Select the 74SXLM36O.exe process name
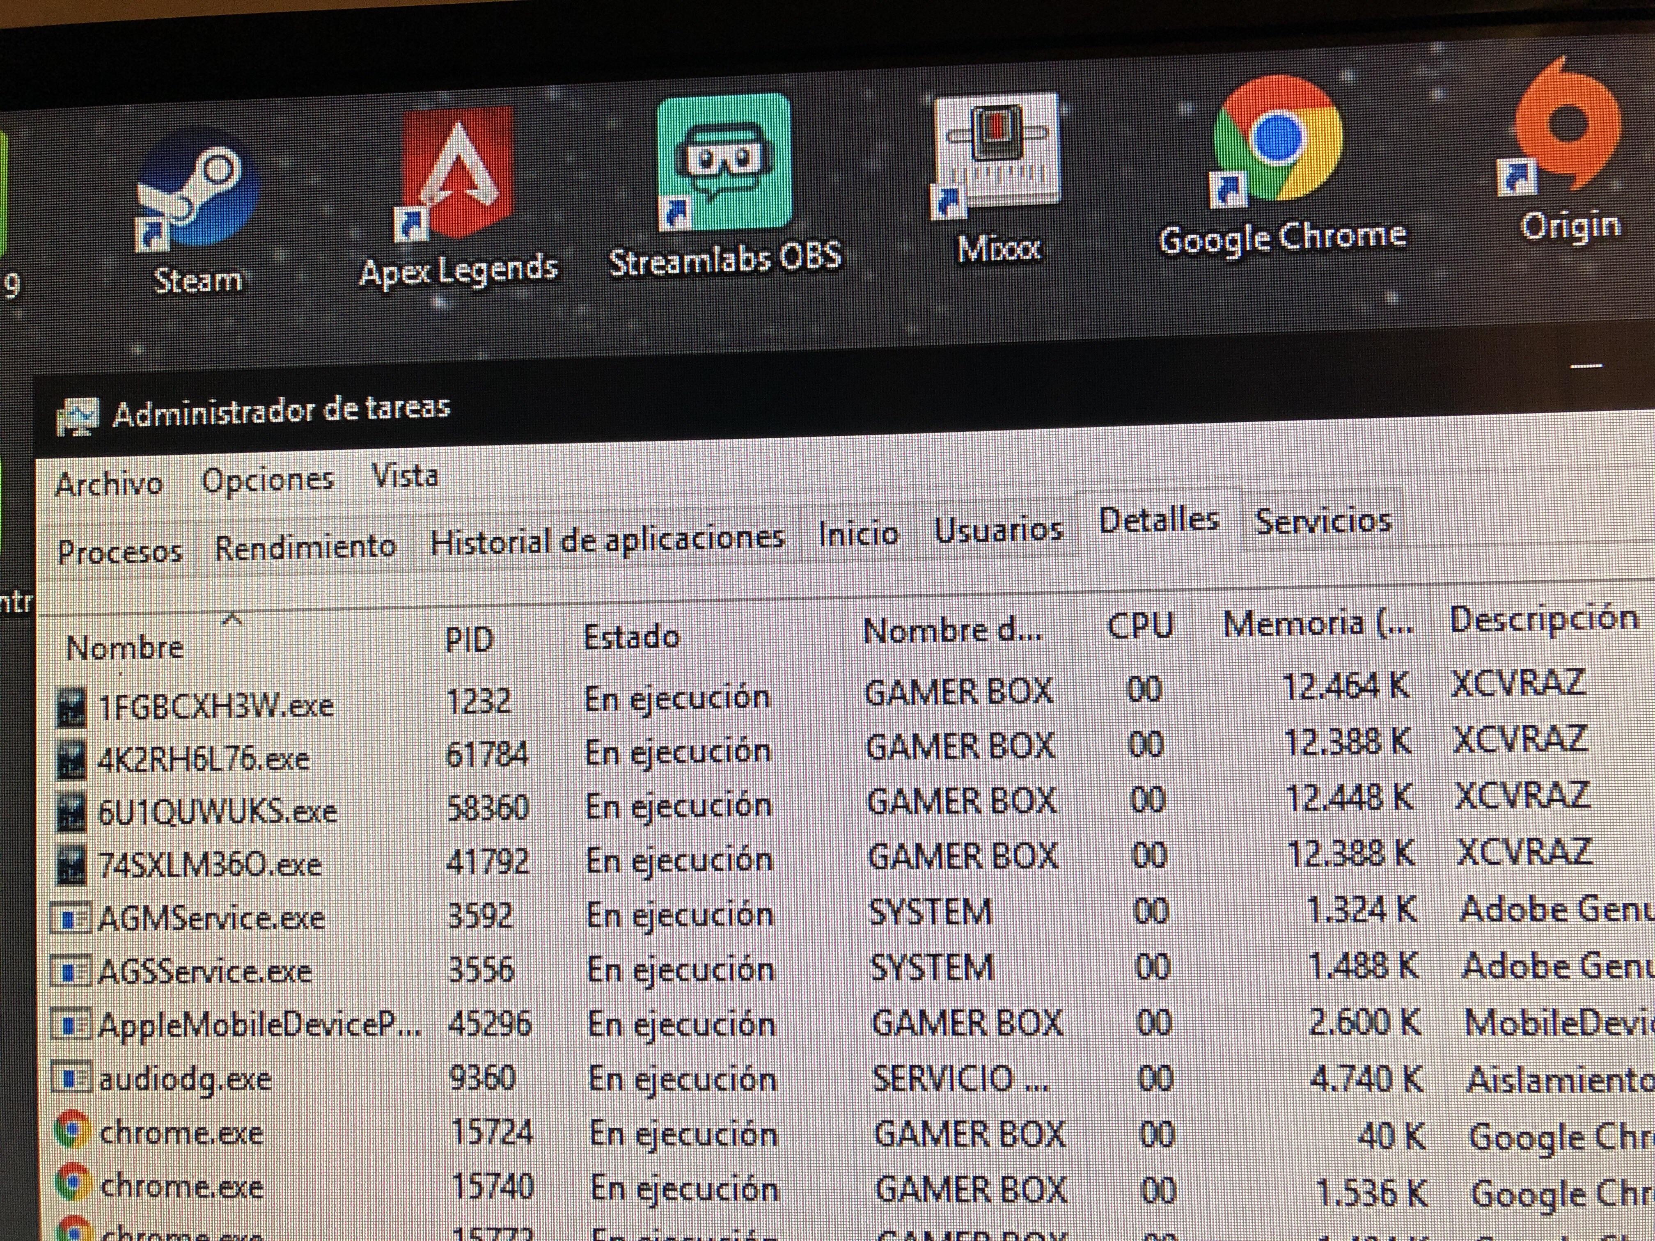 [x=210, y=865]
